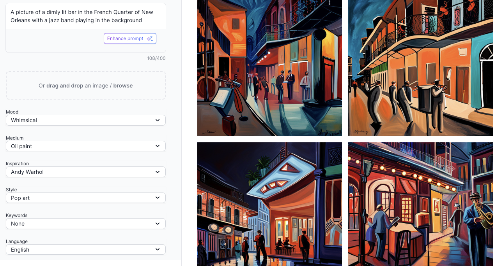This screenshot has width=496, height=266.
Task: Open the top-left street scene with cello
Action: pyautogui.click(x=269, y=68)
